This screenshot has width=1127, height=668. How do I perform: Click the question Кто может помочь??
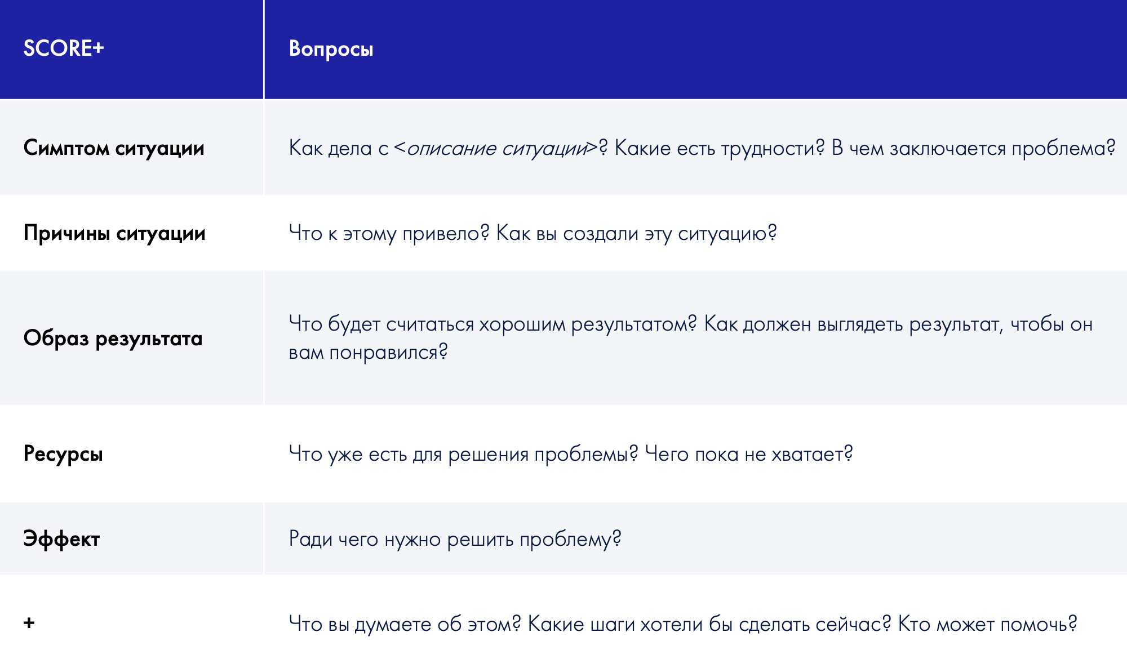pyautogui.click(x=987, y=624)
